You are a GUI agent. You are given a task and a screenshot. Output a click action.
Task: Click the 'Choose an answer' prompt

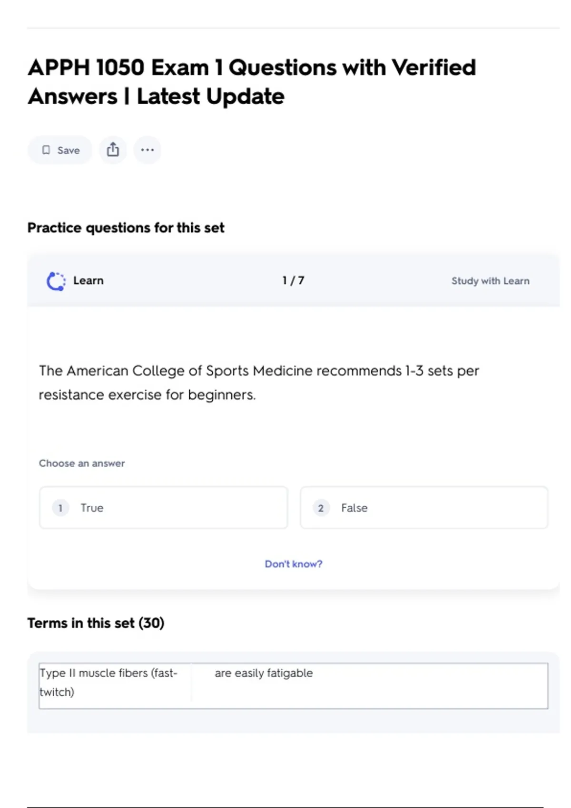point(82,463)
